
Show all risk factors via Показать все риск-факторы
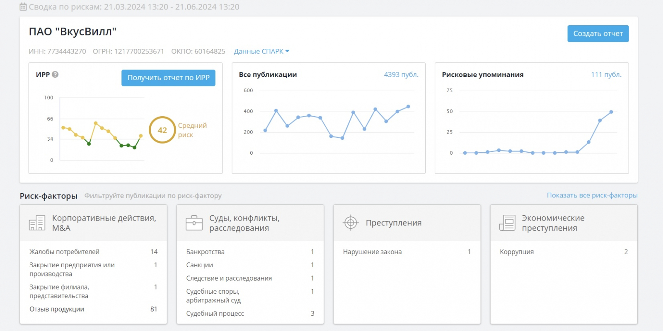point(592,195)
